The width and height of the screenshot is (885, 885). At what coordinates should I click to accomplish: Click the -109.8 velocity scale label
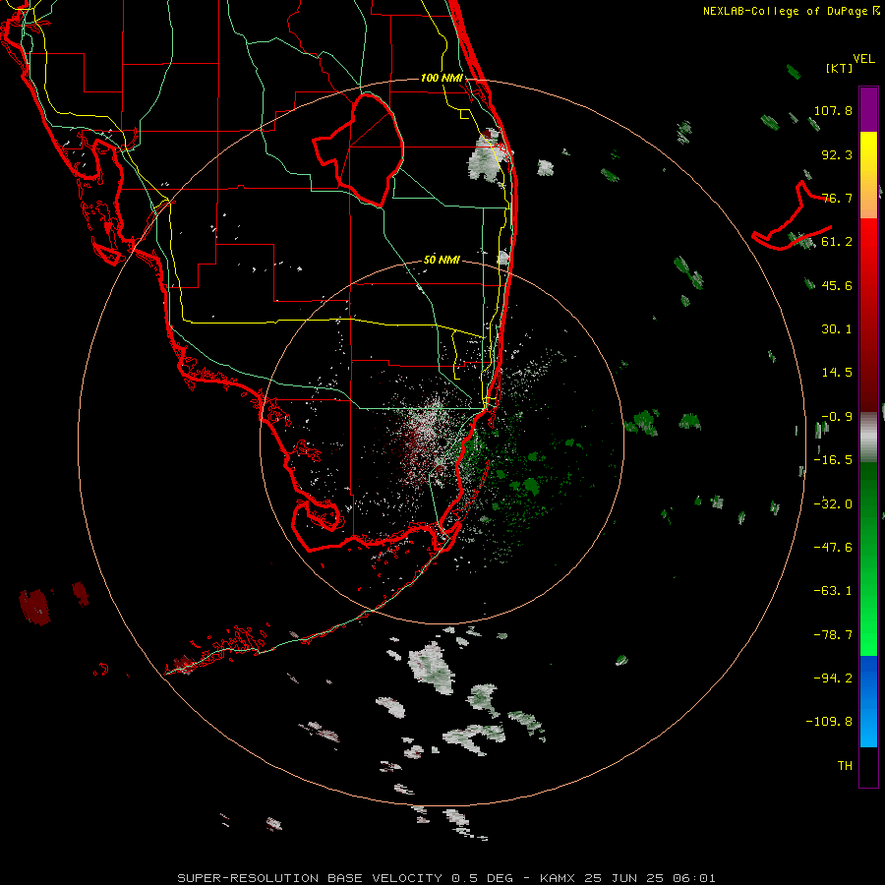click(x=829, y=722)
